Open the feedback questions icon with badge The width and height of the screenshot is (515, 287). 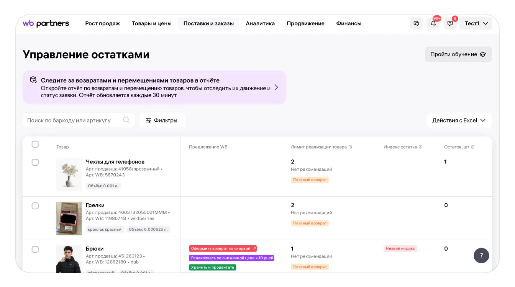point(450,23)
